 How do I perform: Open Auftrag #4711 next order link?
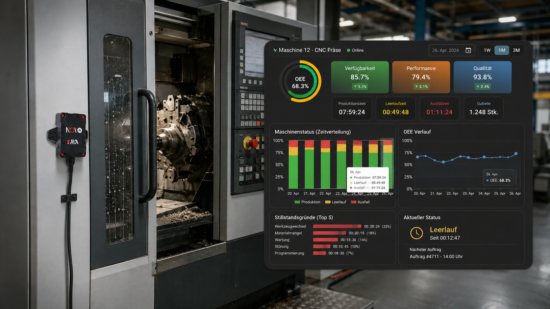click(x=436, y=256)
